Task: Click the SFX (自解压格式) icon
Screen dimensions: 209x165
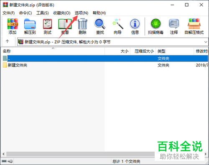Action: click(194, 24)
